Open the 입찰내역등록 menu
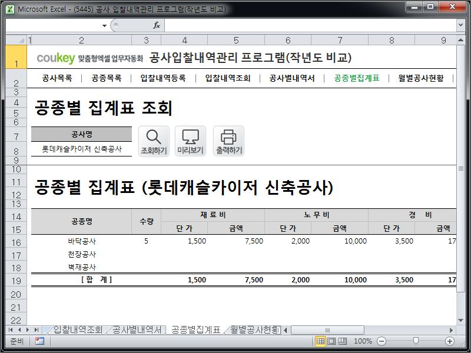The height and width of the screenshot is (353, 471). pyautogui.click(x=163, y=78)
